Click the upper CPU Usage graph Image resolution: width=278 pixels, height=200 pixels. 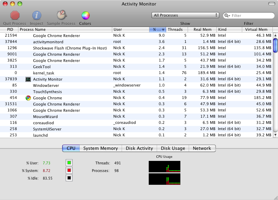point(164,166)
